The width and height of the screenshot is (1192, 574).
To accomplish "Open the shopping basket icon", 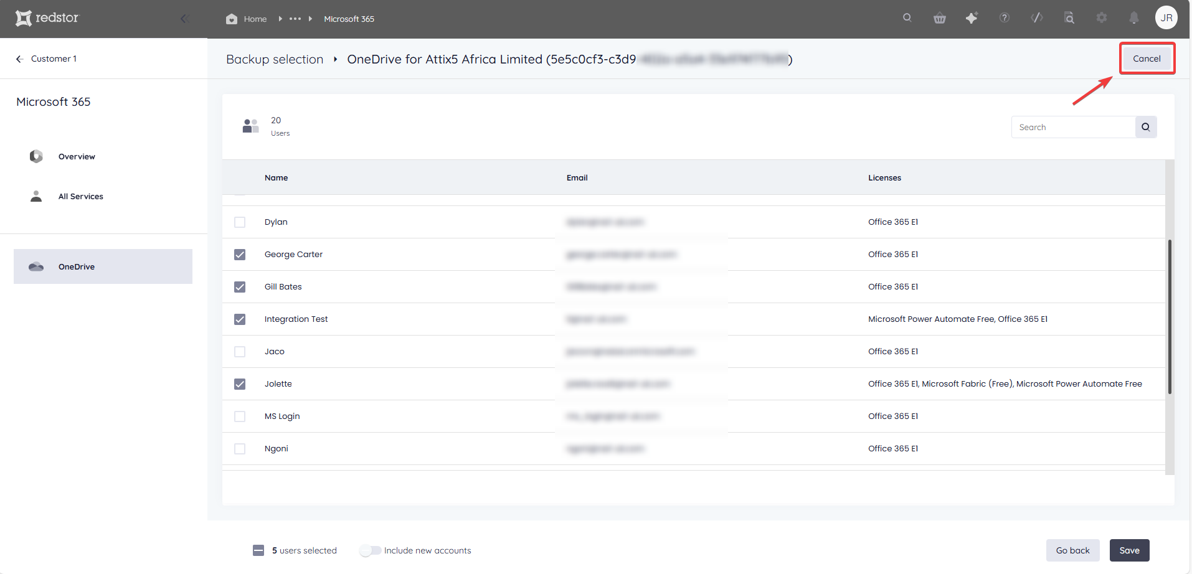I will click(940, 18).
